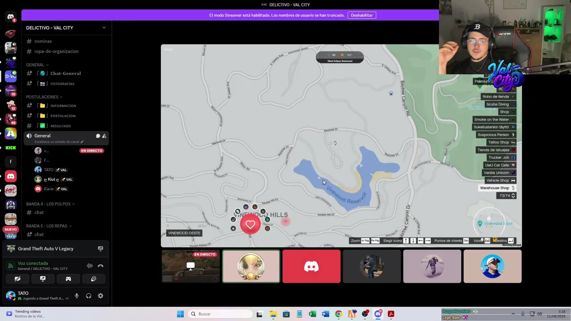
Task: Open noise suppression waveform options
Action: [x=90, y=266]
